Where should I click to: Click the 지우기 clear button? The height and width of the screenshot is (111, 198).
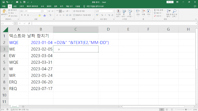[x=157, y=16]
